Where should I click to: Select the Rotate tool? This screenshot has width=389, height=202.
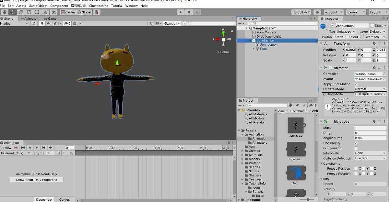point(21,12)
